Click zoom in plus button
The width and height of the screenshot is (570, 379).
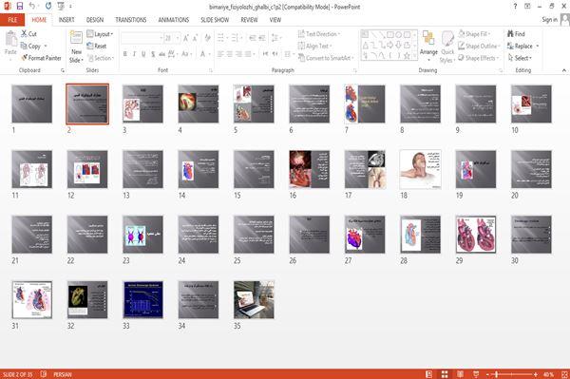pos(536,374)
